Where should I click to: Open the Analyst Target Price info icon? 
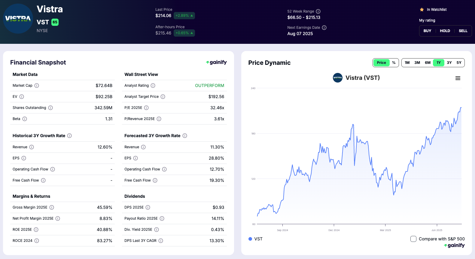tap(163, 97)
